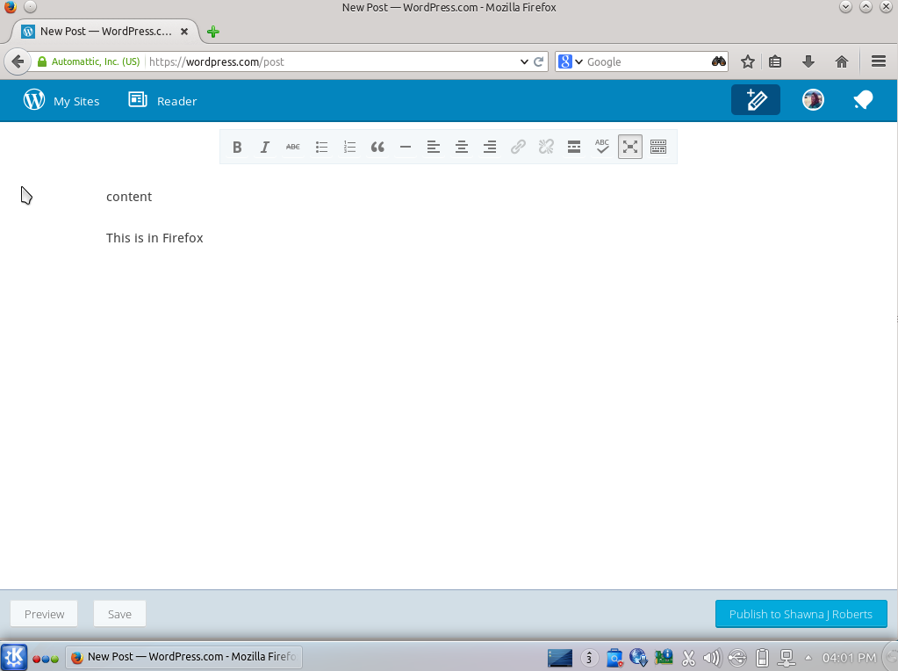Viewport: 898px width, 671px height.
Task: Click Publish to Shawna J Roberts
Action: 801,614
